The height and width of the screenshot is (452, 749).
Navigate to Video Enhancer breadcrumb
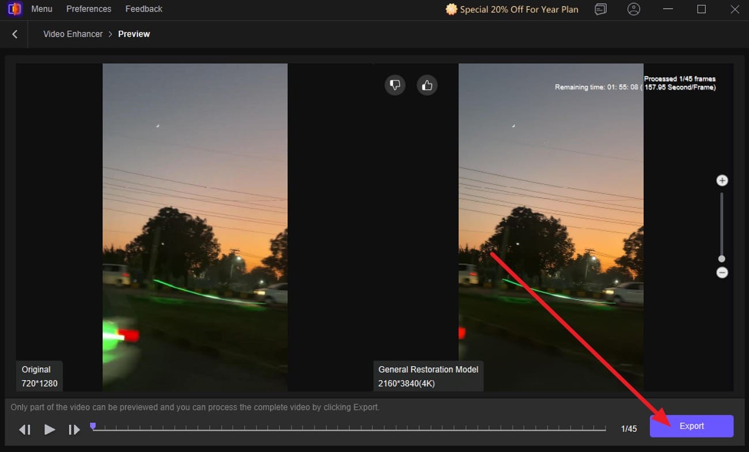pyautogui.click(x=73, y=34)
